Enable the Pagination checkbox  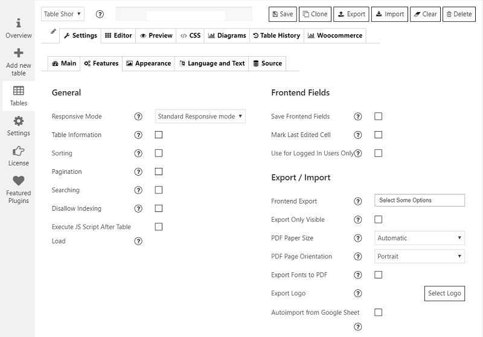pyautogui.click(x=159, y=172)
